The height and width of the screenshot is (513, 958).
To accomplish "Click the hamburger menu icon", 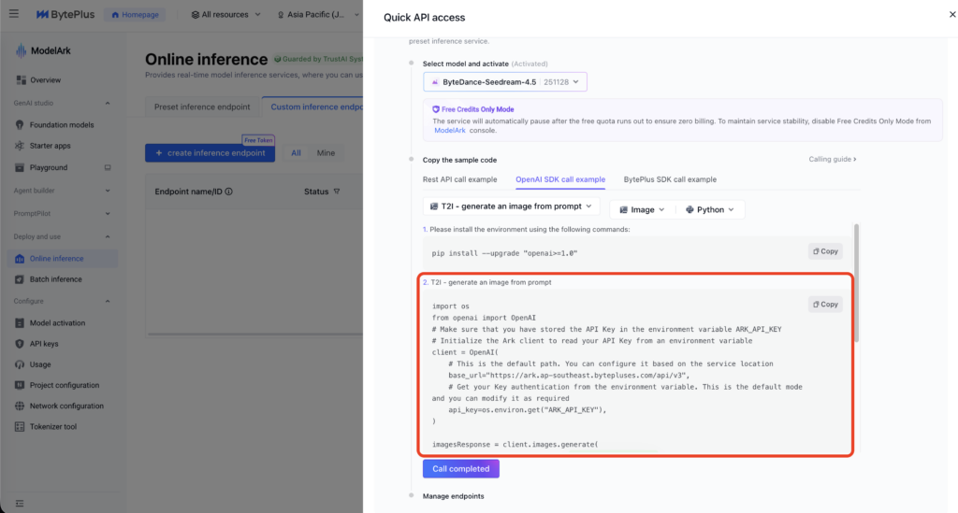I will click(16, 15).
